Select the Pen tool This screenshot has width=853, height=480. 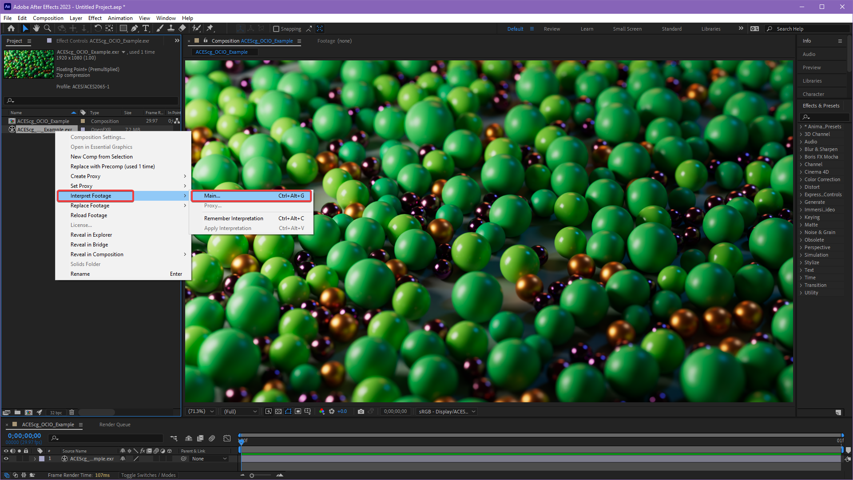134,28
